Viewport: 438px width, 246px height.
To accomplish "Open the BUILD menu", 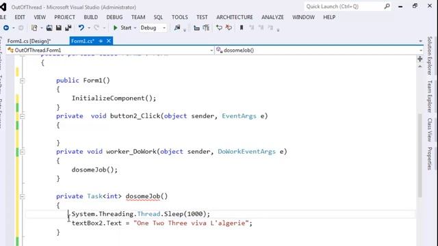I will click(91, 17).
